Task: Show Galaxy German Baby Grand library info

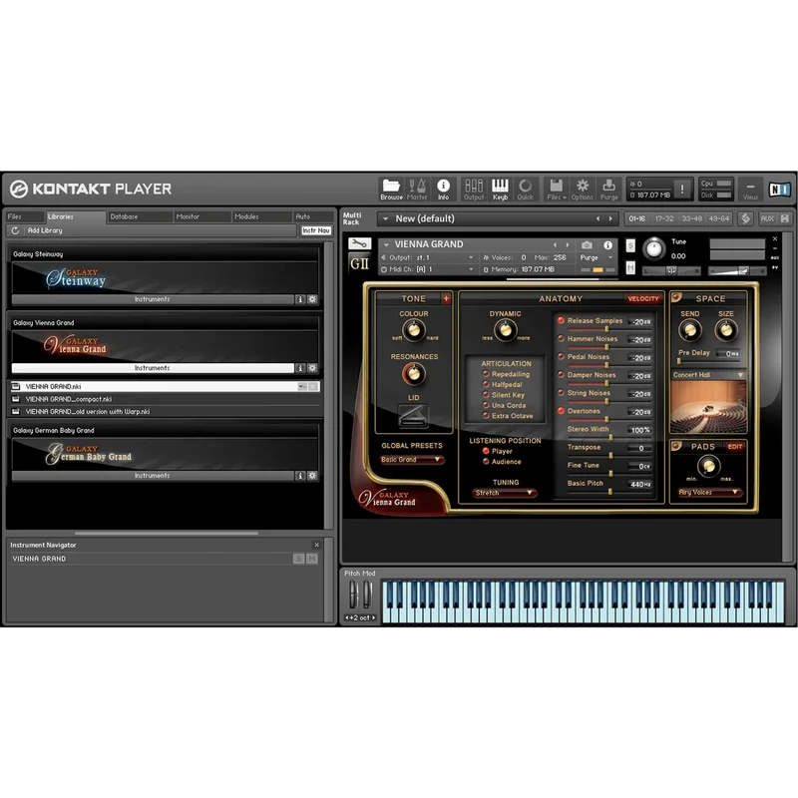Action: pyautogui.click(x=300, y=476)
